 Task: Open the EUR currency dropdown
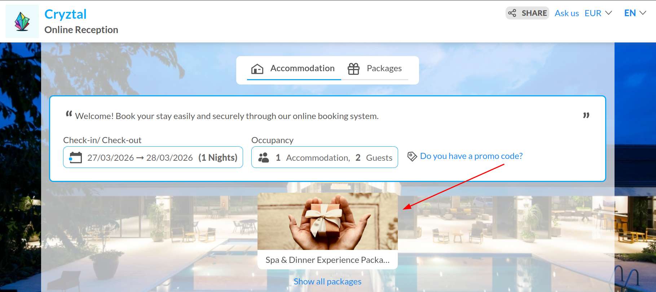(x=598, y=13)
